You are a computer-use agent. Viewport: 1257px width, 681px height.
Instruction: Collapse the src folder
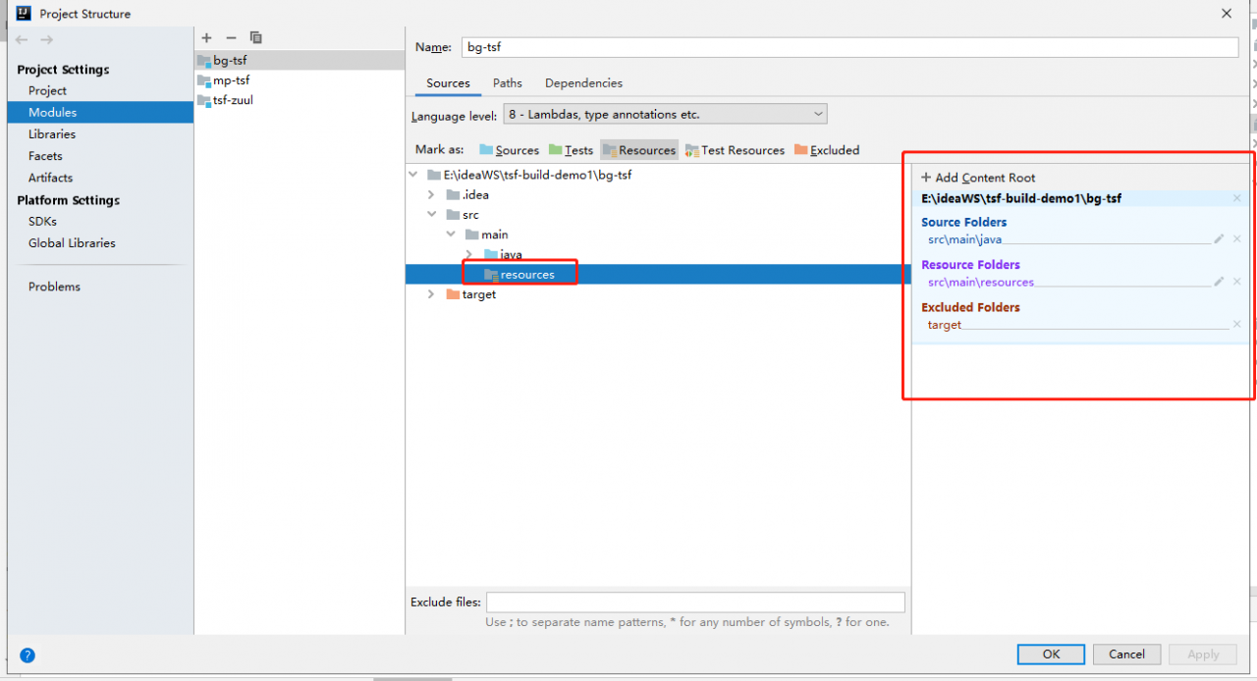point(431,215)
